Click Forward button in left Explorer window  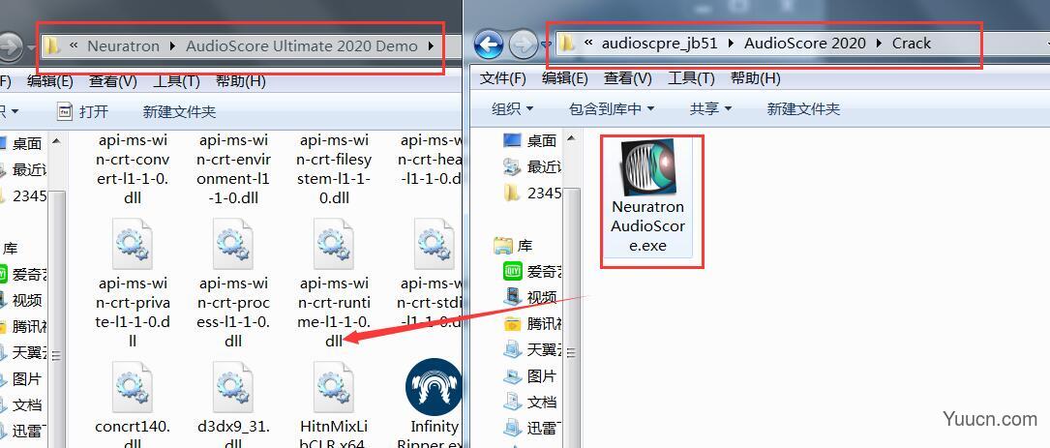click(x=10, y=46)
